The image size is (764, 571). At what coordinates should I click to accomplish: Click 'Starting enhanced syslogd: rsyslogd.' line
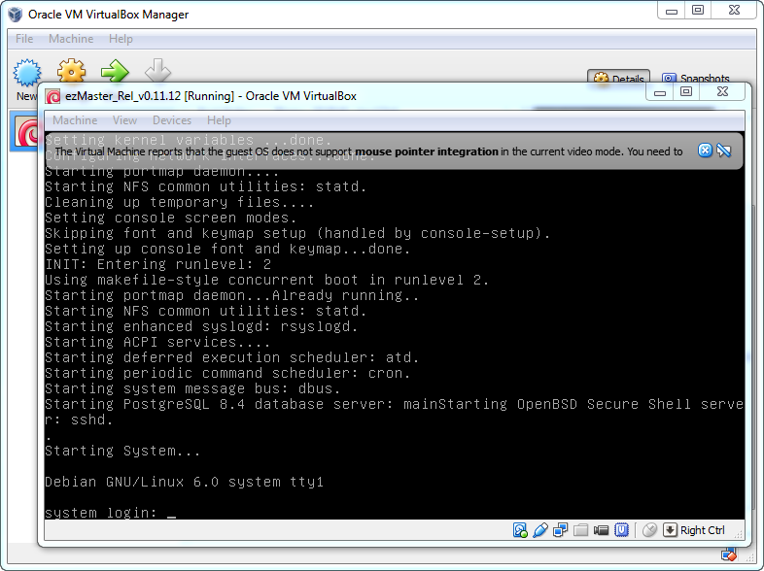[201, 326]
